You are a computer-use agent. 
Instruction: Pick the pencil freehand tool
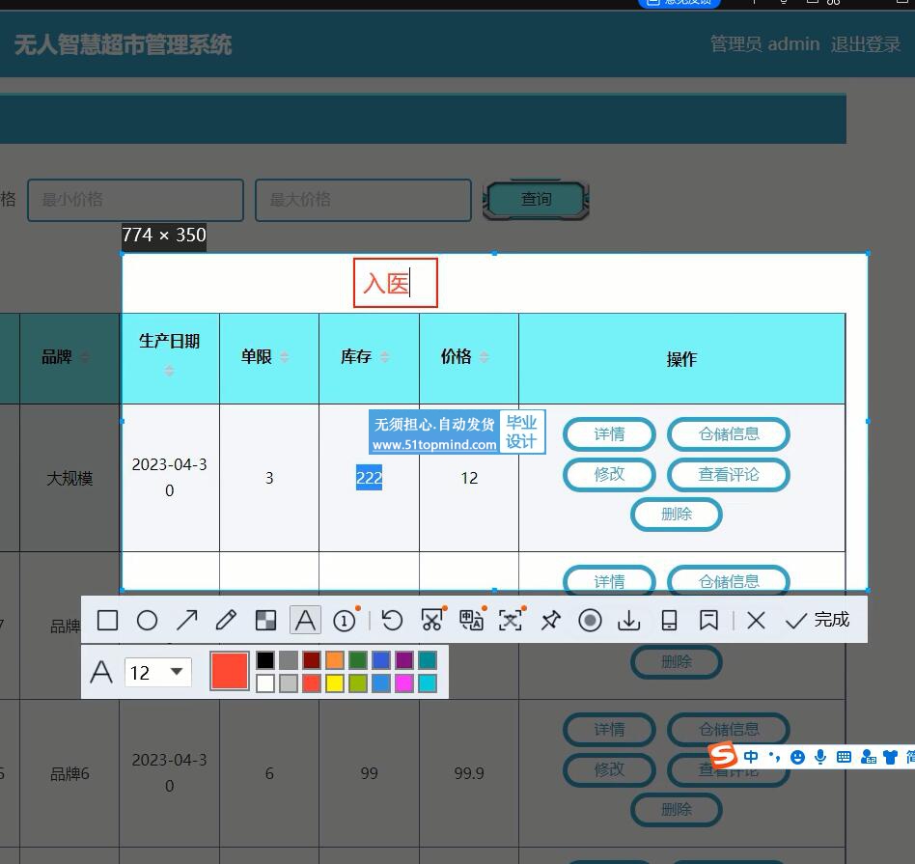pyautogui.click(x=226, y=621)
